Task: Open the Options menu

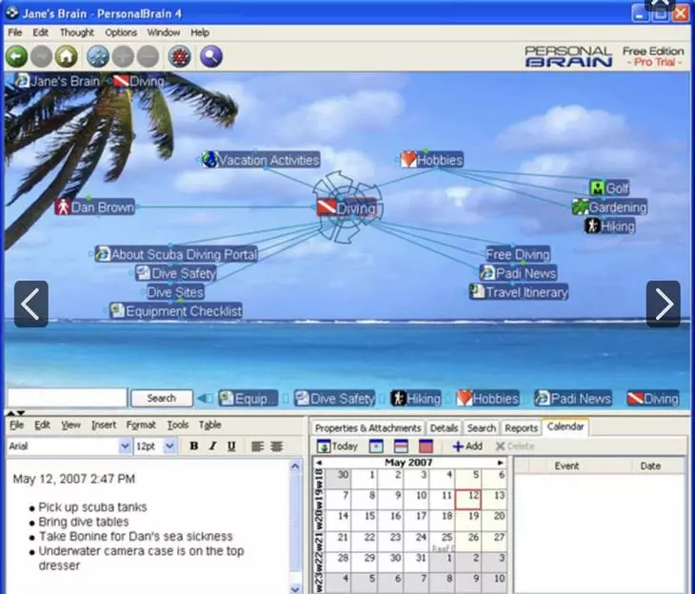Action: click(121, 32)
